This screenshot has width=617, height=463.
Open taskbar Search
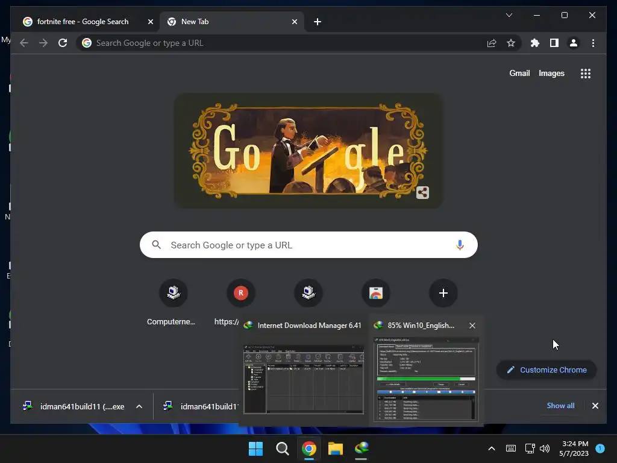pyautogui.click(x=282, y=449)
